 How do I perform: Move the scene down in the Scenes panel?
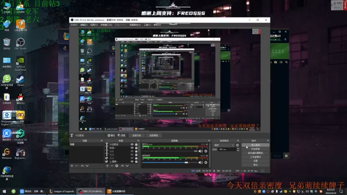click(87, 166)
